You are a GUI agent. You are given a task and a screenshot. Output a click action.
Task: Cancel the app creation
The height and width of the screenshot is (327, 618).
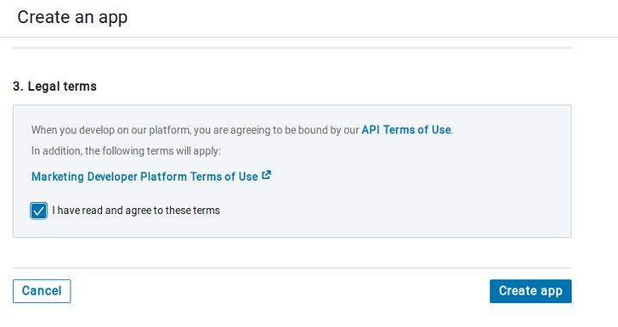tap(42, 291)
